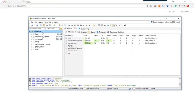Click the blue Help circle icon in toolbar

69,25
